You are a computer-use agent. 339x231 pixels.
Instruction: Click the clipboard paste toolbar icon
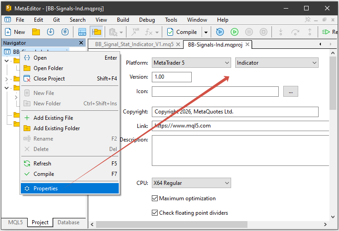[x=113, y=32]
